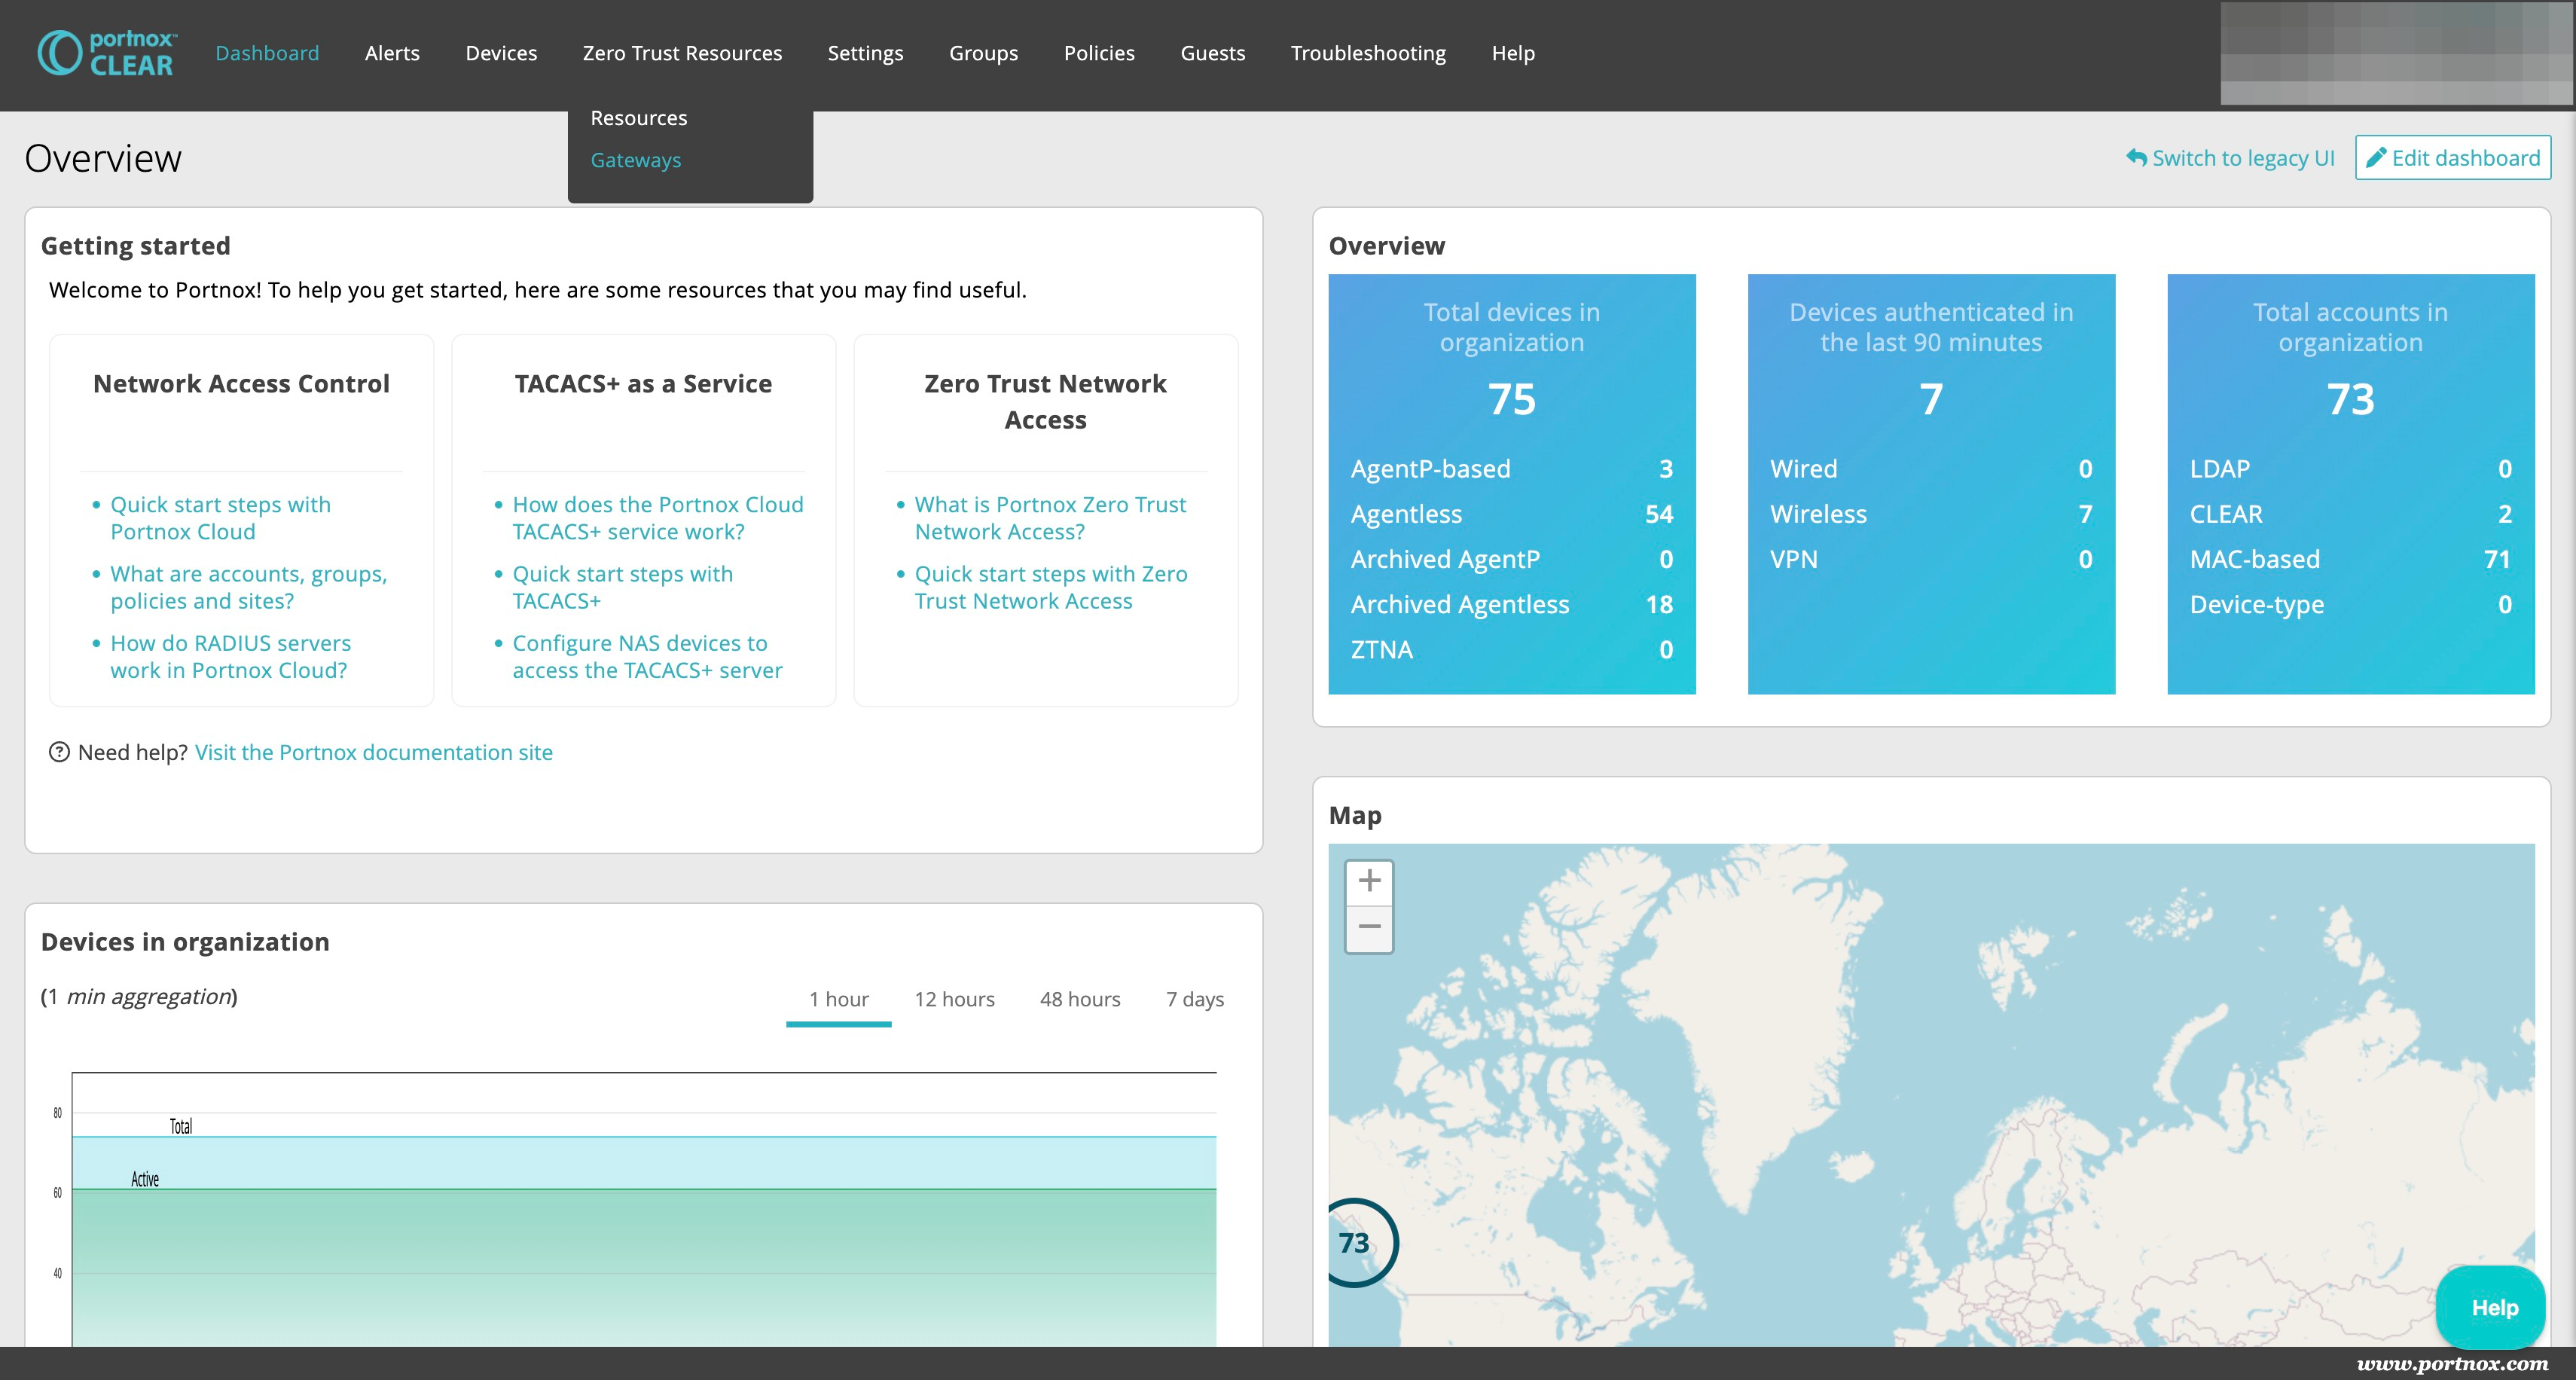This screenshot has width=2576, height=1380.
Task: Click the Wireless row
Action: (1931, 514)
